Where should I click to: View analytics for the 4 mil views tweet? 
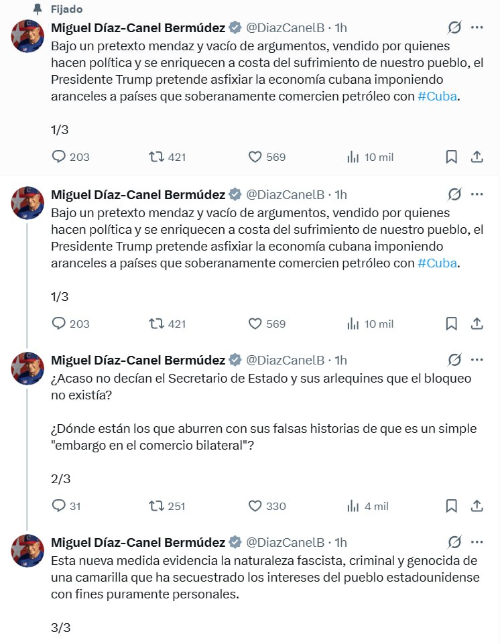point(353,506)
